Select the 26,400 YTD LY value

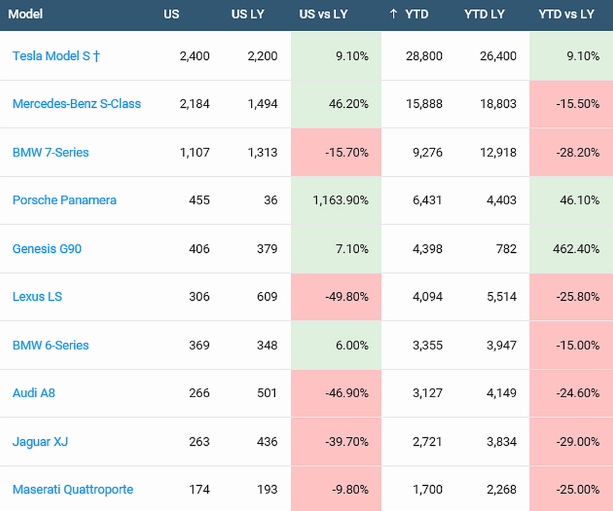coord(498,56)
